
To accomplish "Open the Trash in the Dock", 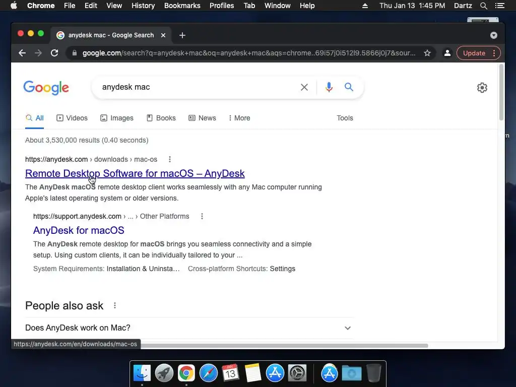I will (x=374, y=373).
